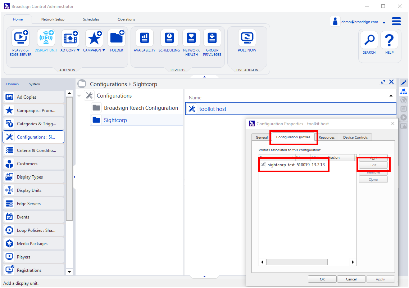The image size is (409, 288).
Task: Click the Poll Now icon
Action: [247, 38]
